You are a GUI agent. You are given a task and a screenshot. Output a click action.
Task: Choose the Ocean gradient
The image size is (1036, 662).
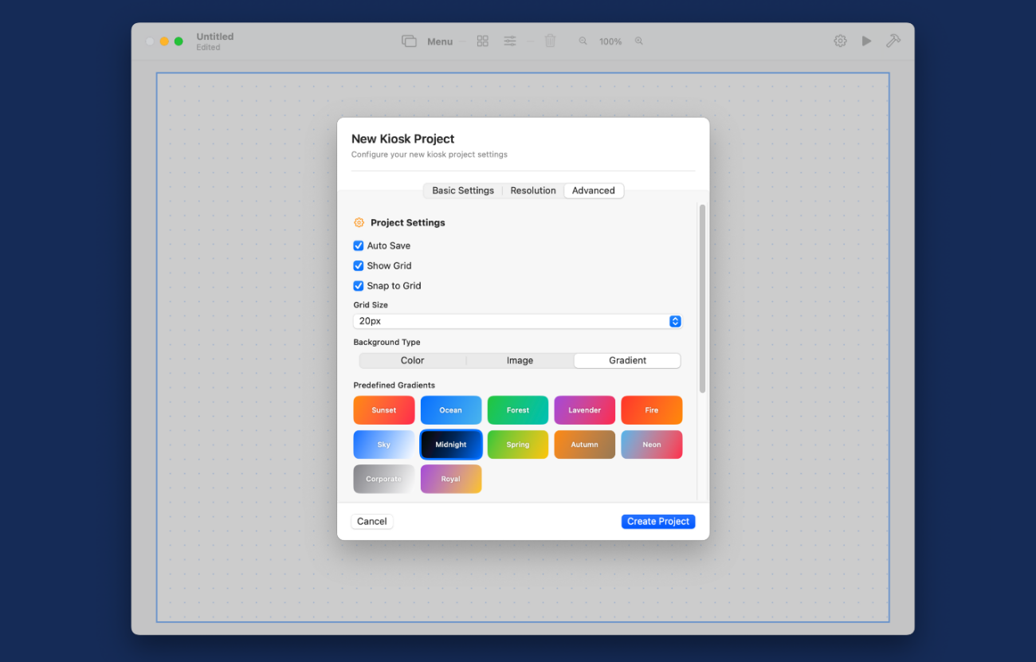pyautogui.click(x=451, y=410)
